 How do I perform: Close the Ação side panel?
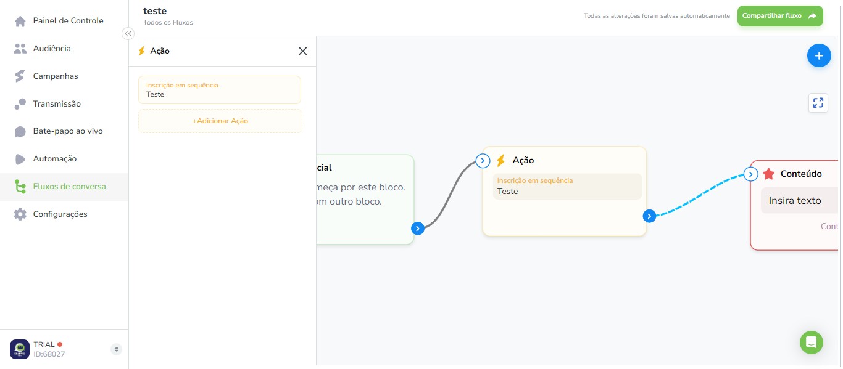302,51
